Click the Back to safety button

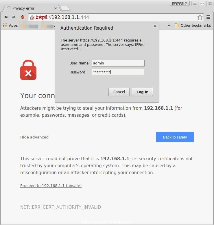pos(175,137)
